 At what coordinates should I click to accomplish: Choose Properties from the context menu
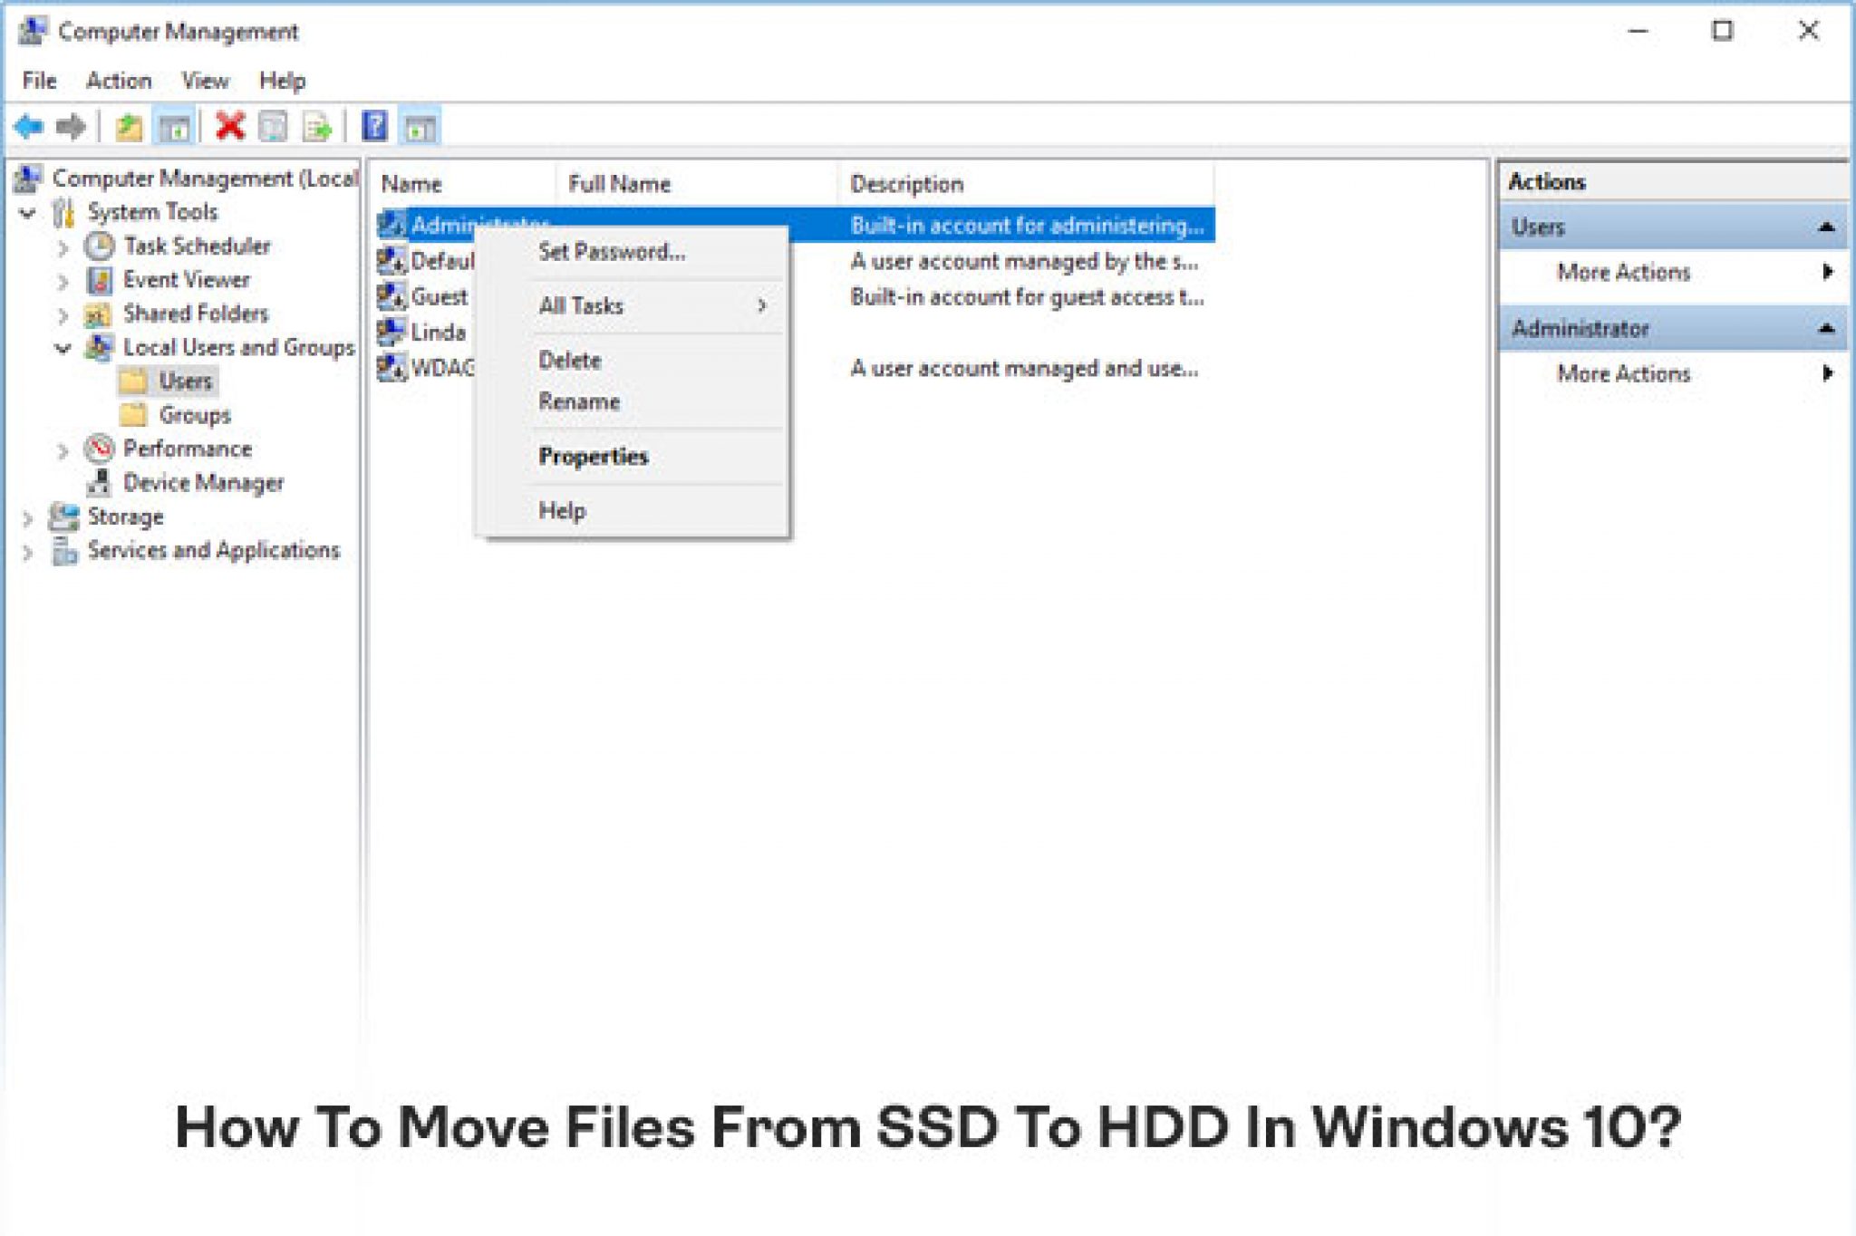coord(633,456)
